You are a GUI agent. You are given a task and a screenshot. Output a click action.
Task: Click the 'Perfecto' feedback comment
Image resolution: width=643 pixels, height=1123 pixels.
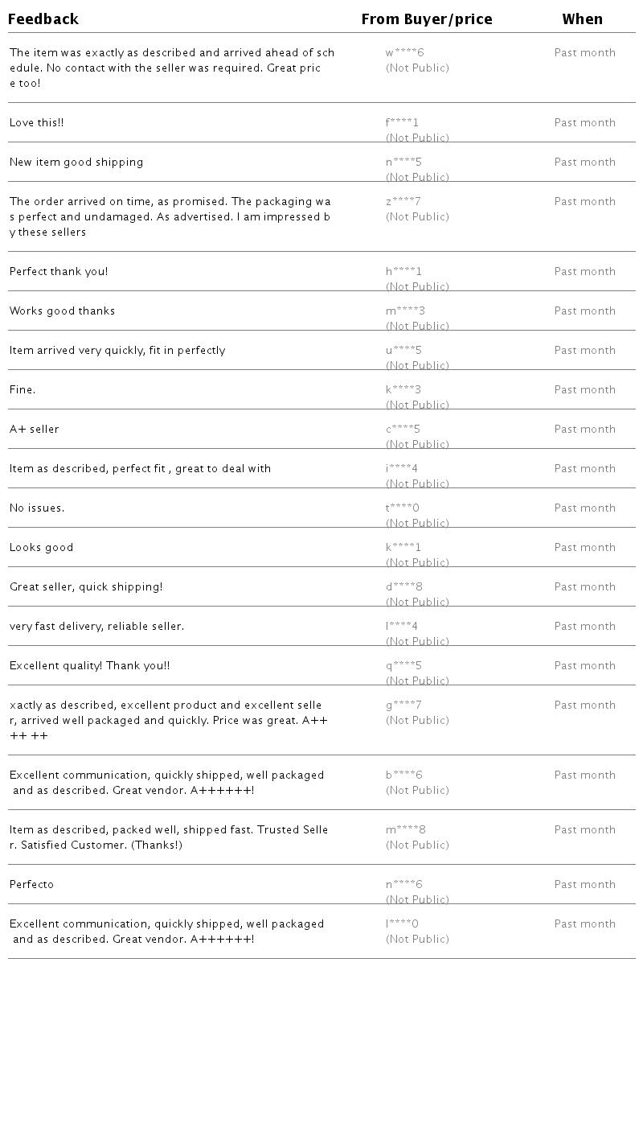coord(31,885)
